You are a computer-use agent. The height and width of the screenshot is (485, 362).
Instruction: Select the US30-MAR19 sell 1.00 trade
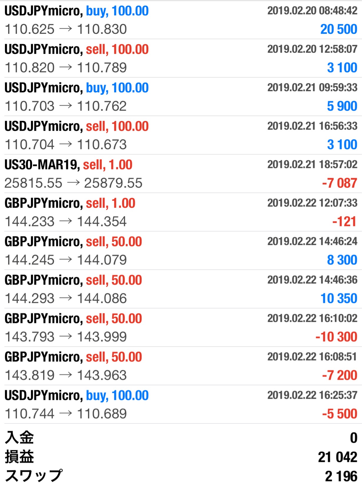coord(181,174)
